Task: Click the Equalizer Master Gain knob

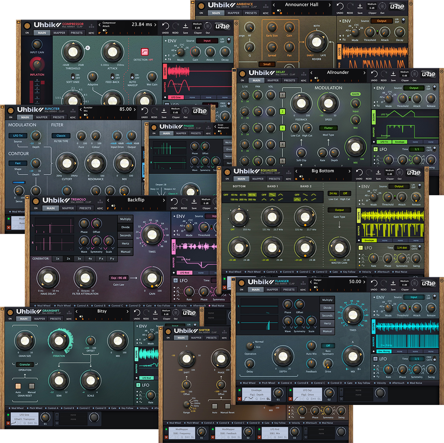Action: [339, 248]
